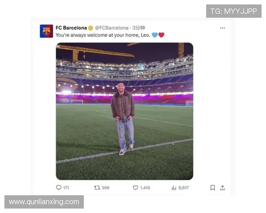
Task: Open the stadium photo in the tweet
Action: [x=124, y=111]
